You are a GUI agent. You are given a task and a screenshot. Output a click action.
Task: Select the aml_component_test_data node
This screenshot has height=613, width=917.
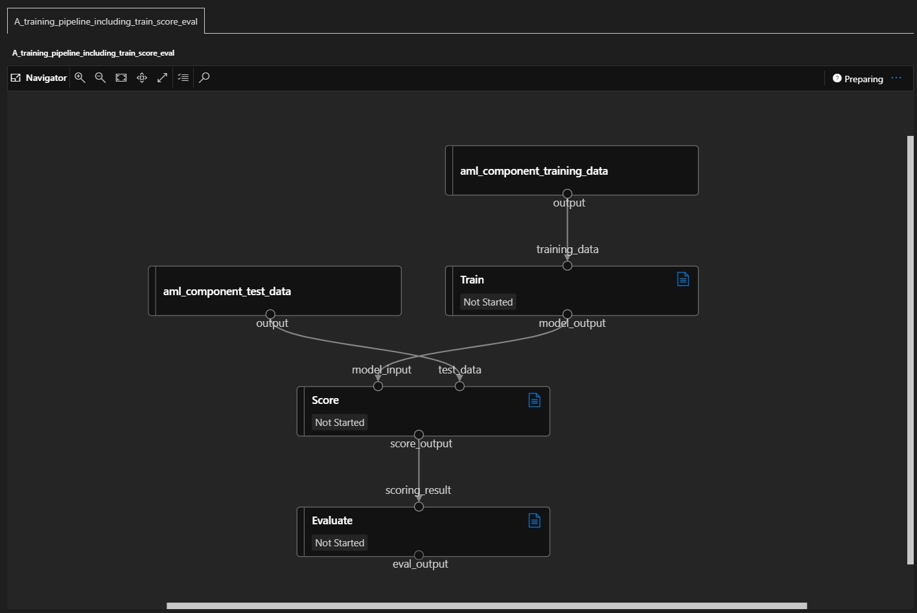click(275, 291)
